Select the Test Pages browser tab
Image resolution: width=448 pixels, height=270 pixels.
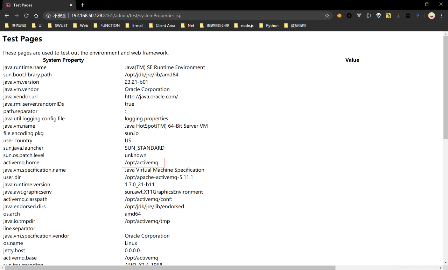click(x=39, y=5)
